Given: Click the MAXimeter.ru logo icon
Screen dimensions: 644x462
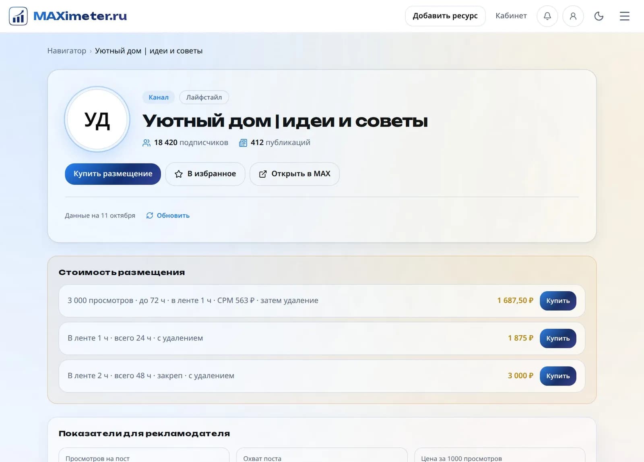Looking at the screenshot, I should (18, 16).
